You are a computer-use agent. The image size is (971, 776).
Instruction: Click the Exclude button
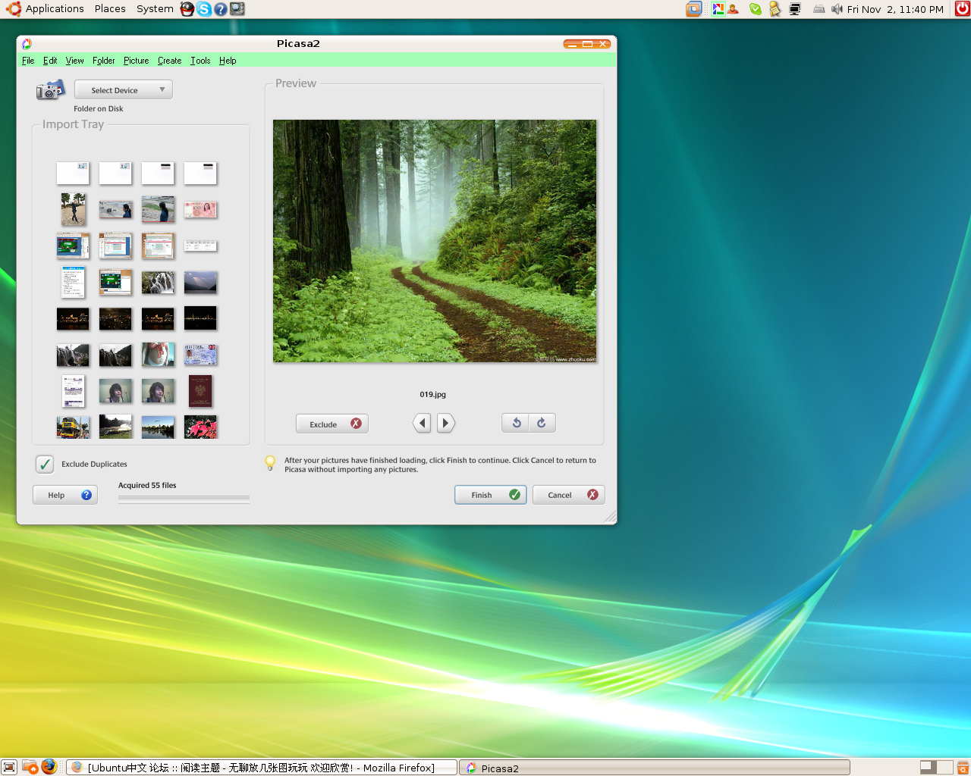click(332, 424)
